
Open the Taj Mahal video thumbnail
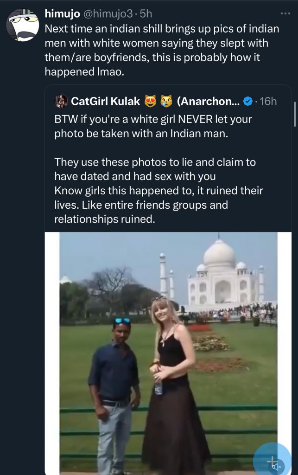click(x=168, y=353)
